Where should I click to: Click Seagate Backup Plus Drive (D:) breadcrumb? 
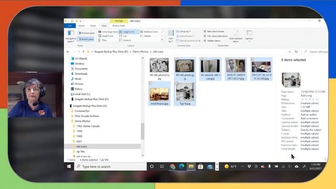(x=111, y=51)
